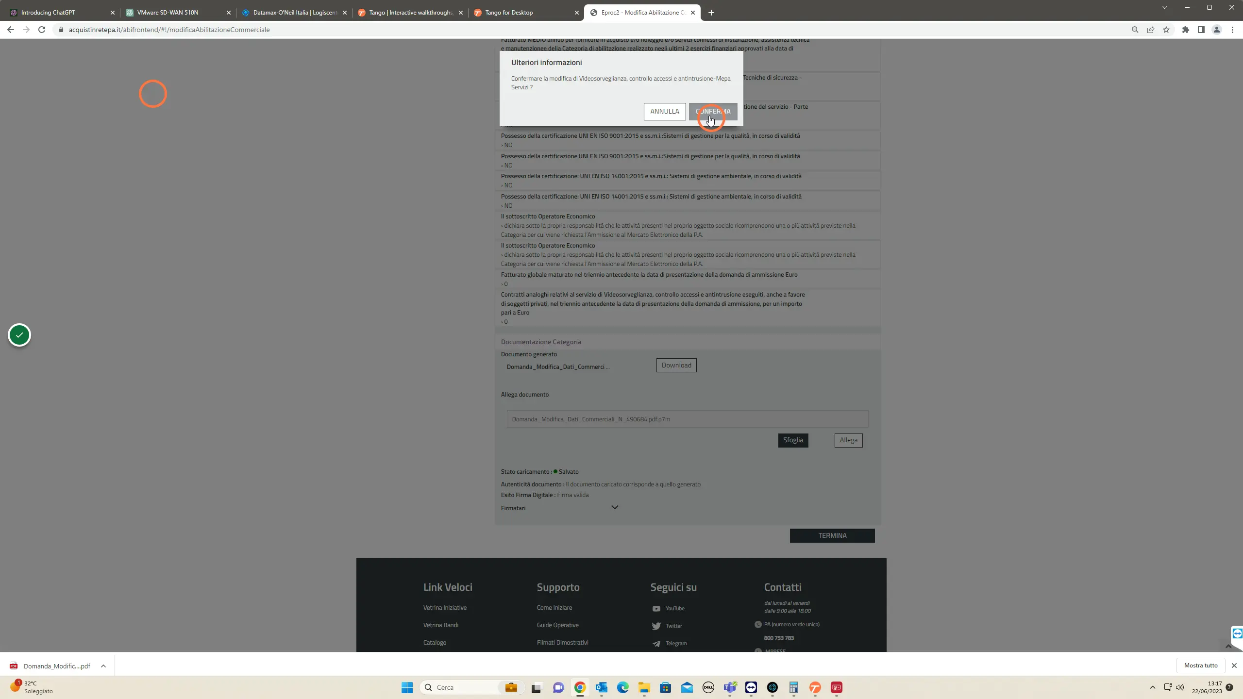
Task: Open TeamViewer from taskbar
Action: coord(751,687)
